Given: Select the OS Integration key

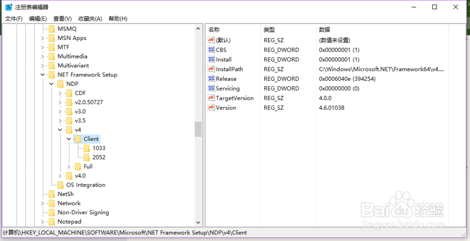Looking at the screenshot, I should click(86, 185).
